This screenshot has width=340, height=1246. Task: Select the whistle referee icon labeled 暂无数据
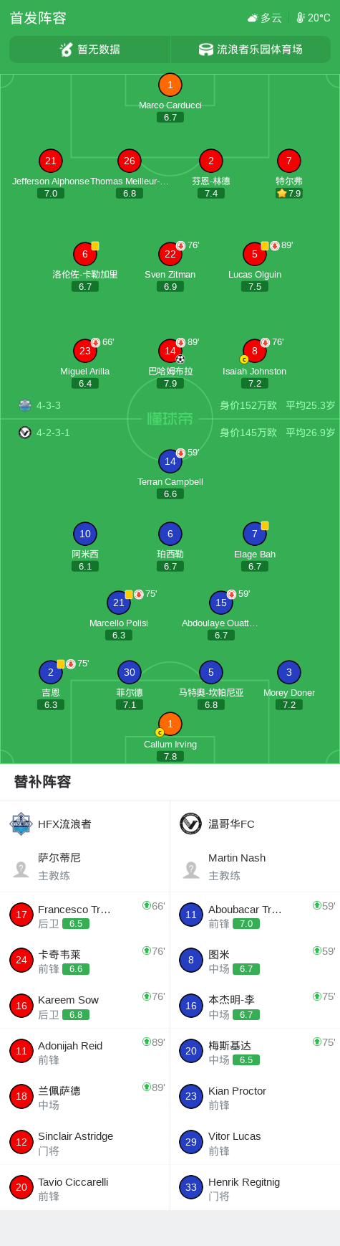pyautogui.click(x=66, y=49)
